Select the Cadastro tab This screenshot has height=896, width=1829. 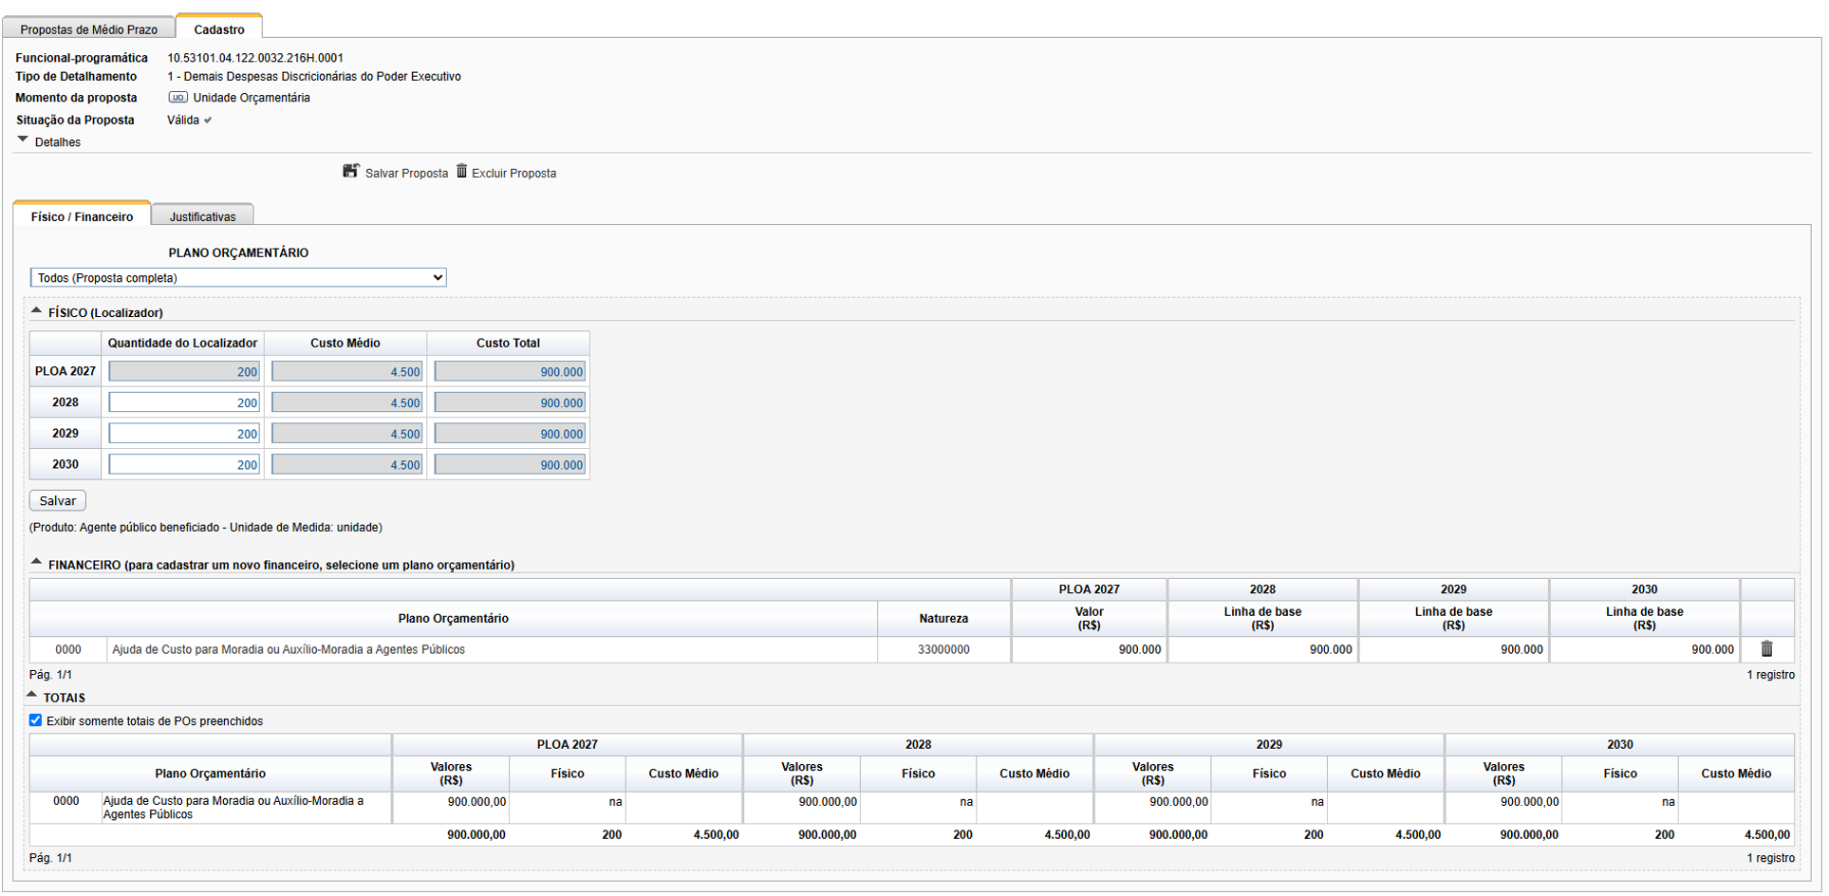(219, 28)
